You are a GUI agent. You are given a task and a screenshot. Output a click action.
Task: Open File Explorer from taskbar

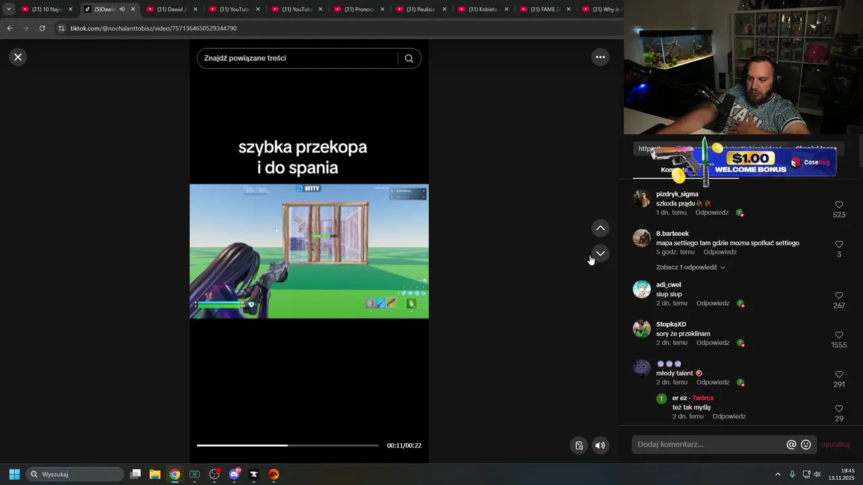(155, 474)
